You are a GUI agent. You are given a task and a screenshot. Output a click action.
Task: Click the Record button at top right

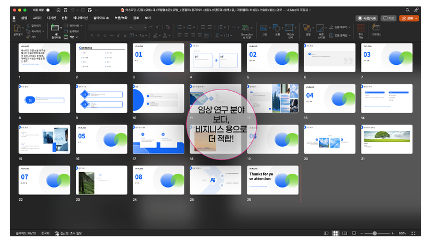click(x=367, y=18)
